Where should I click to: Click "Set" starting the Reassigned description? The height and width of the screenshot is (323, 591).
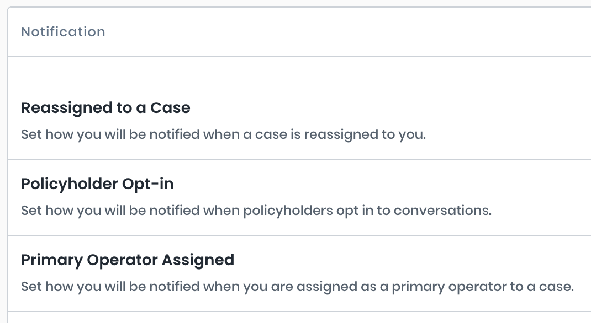coord(31,134)
